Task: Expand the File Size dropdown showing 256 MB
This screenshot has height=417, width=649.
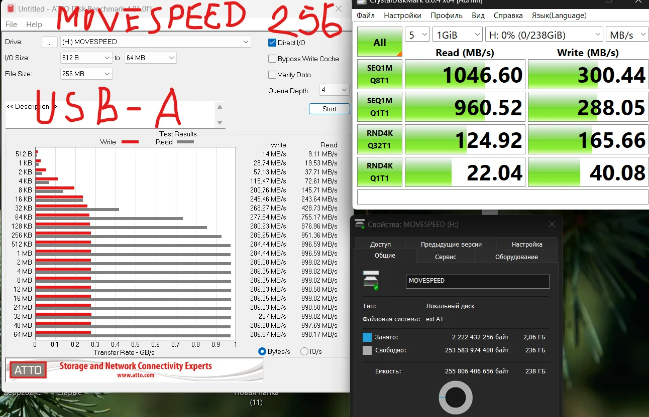Action: tap(86, 74)
